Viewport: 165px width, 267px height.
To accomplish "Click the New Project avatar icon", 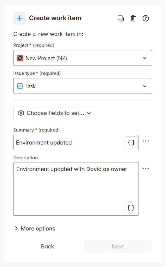I will tap(20, 58).
